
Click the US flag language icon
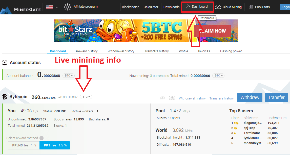50,7
